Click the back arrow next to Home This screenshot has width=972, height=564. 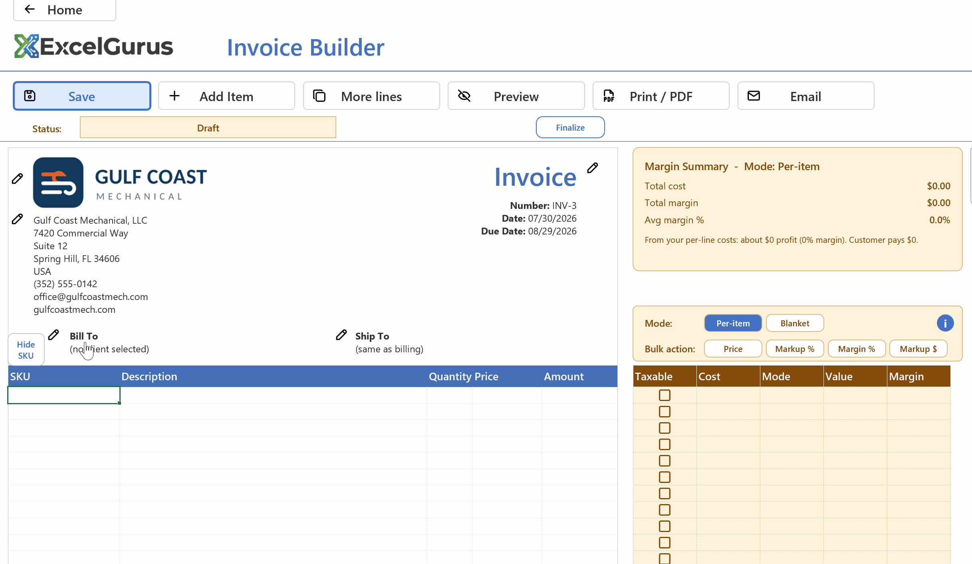click(30, 9)
